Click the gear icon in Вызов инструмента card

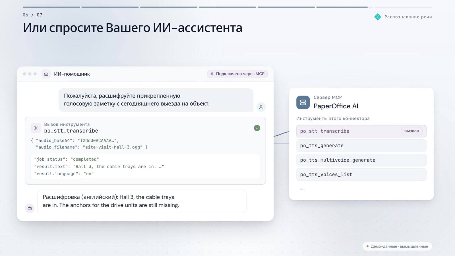click(x=36, y=128)
